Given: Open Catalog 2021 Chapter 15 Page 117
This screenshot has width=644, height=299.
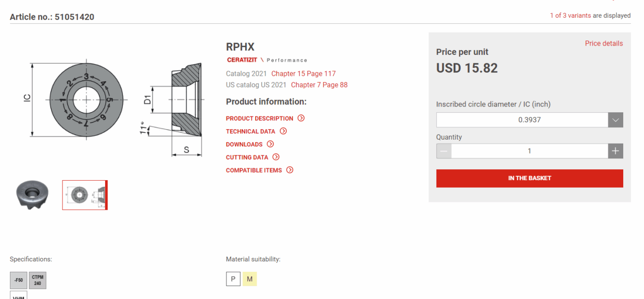Looking at the screenshot, I should [303, 74].
